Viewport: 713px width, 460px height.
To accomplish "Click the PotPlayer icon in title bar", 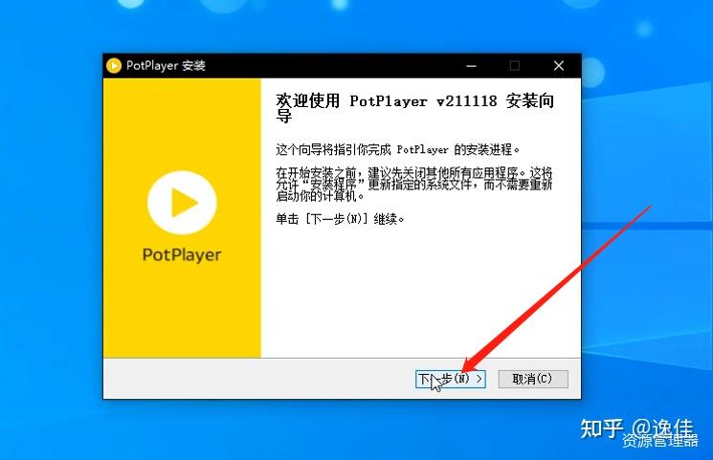I will pos(114,66).
